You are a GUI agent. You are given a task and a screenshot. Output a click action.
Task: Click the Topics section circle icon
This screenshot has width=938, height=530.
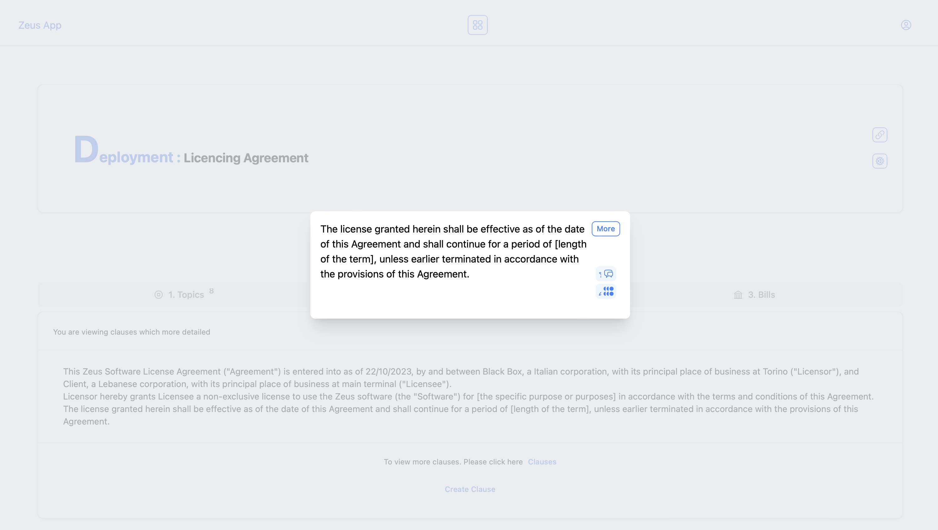pyautogui.click(x=159, y=294)
